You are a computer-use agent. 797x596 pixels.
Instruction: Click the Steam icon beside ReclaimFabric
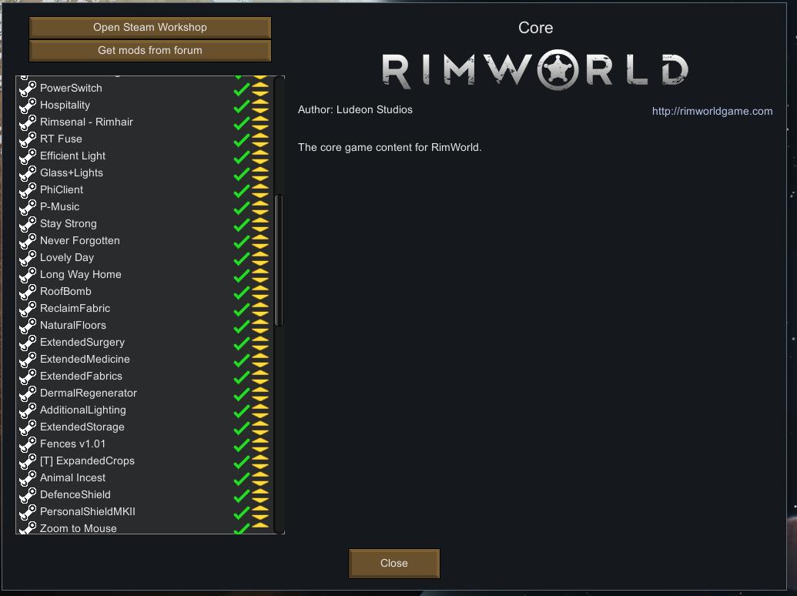tap(28, 309)
